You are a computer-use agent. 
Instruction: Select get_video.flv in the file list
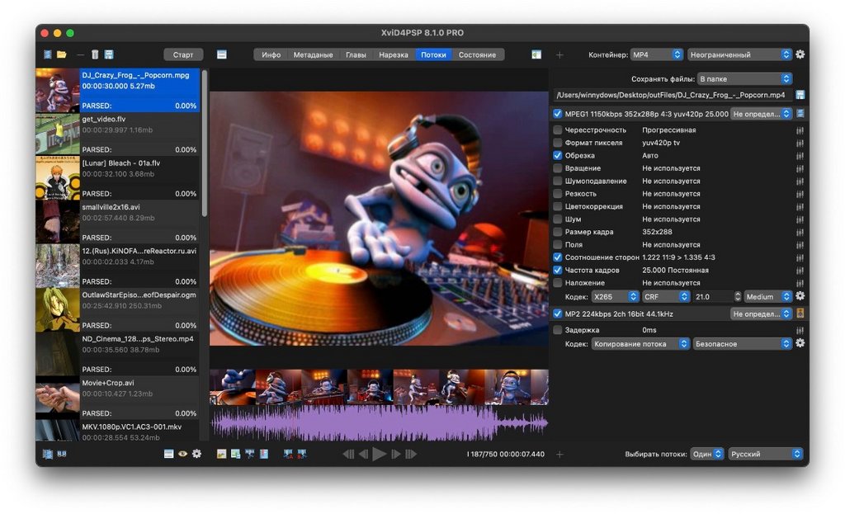117,134
